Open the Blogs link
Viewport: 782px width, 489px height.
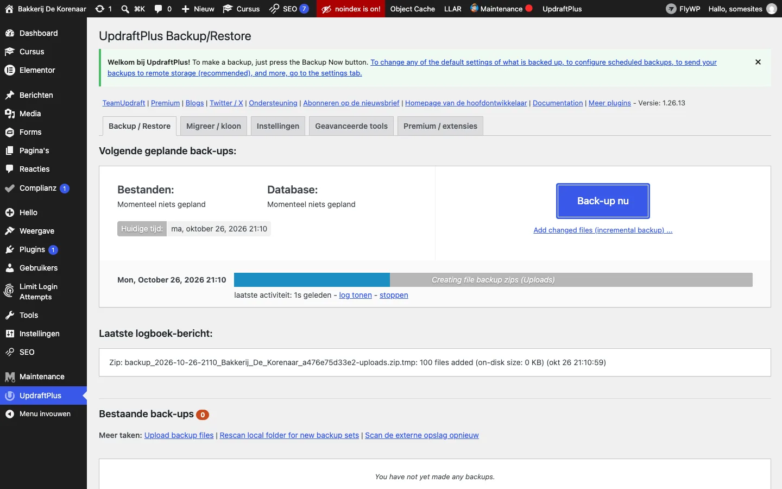coord(194,103)
